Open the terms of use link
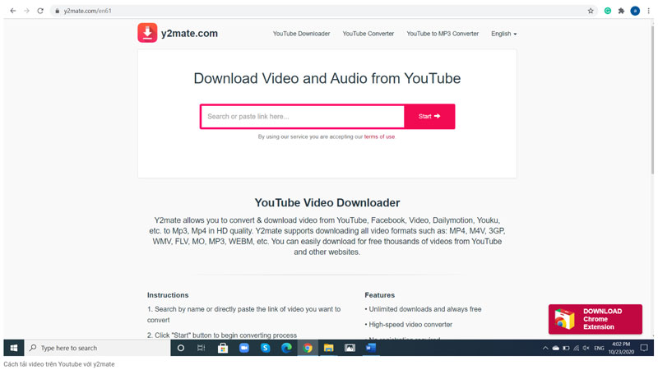The width and height of the screenshot is (658, 370). (x=379, y=136)
